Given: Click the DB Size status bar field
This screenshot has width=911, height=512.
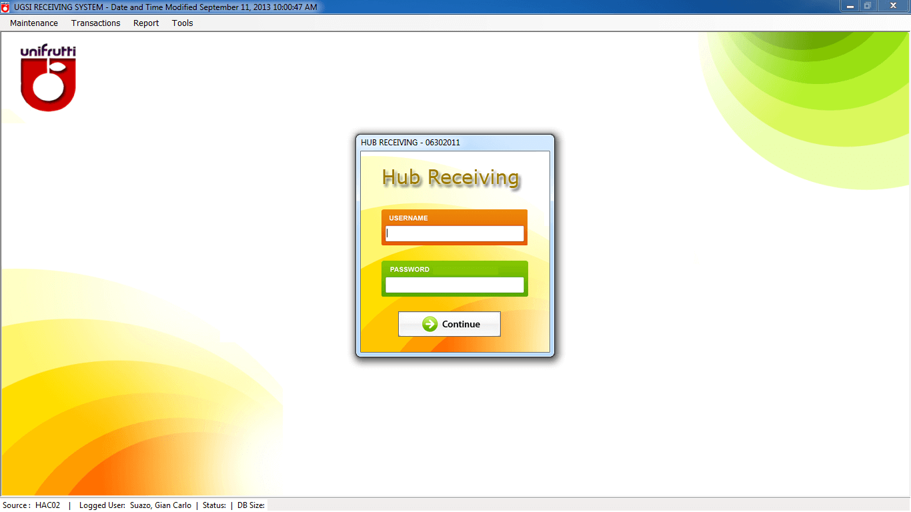Looking at the screenshot, I should [251, 505].
